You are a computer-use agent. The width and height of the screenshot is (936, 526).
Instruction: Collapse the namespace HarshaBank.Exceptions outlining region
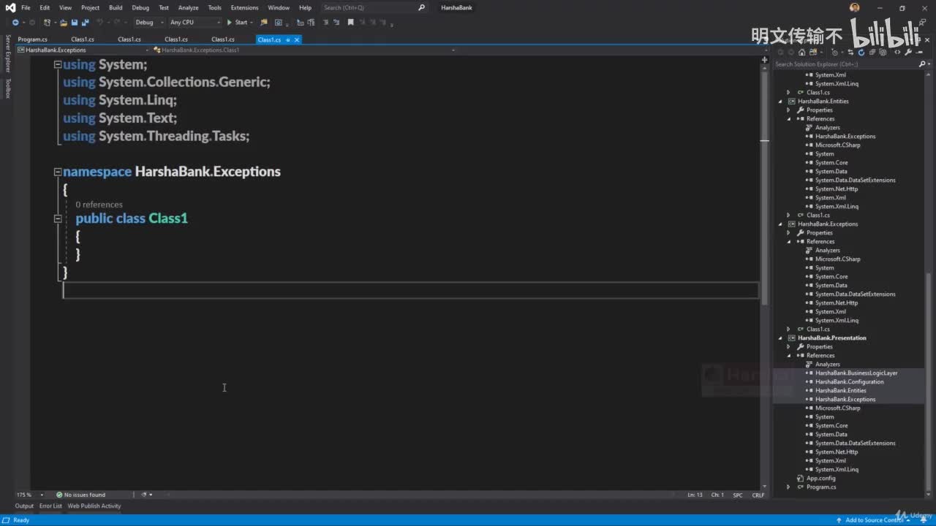click(58, 172)
